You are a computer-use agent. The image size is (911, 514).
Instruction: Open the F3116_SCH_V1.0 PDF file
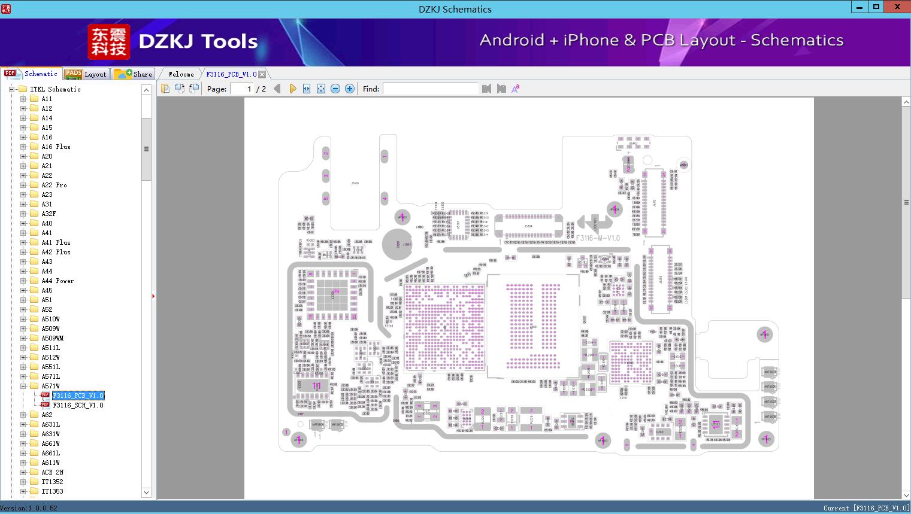point(78,405)
